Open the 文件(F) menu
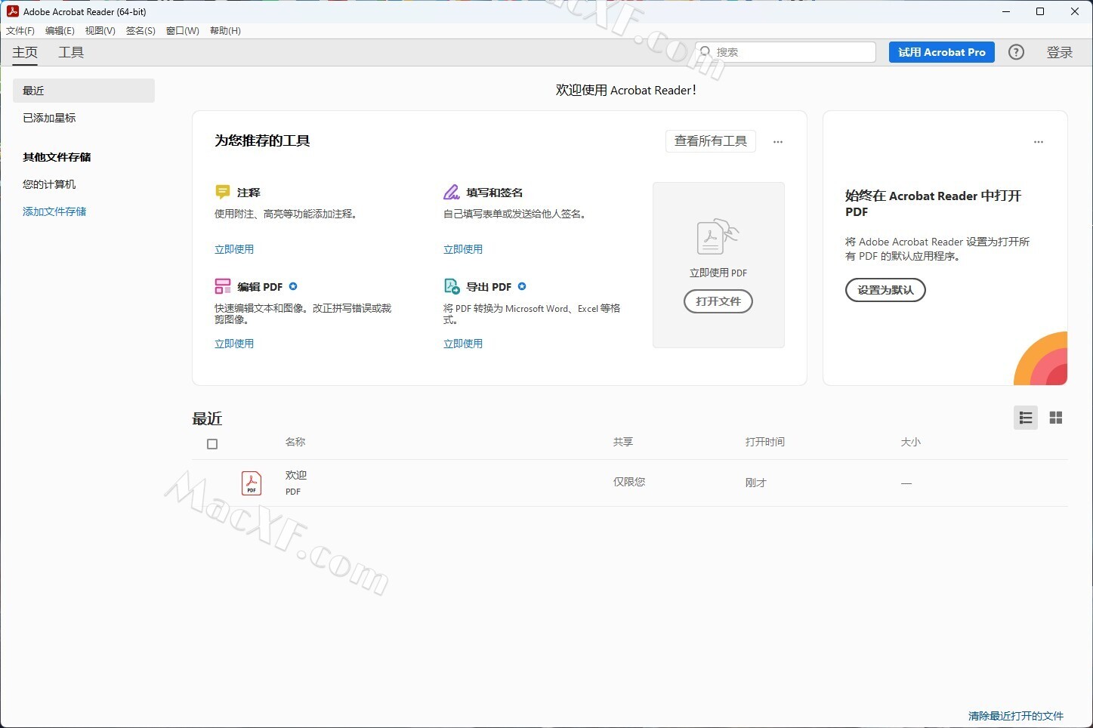 (20, 31)
